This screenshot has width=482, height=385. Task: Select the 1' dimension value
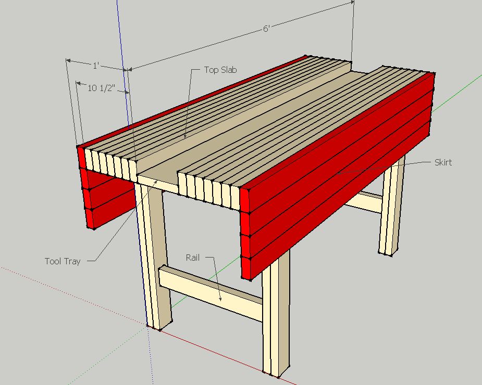click(x=96, y=66)
